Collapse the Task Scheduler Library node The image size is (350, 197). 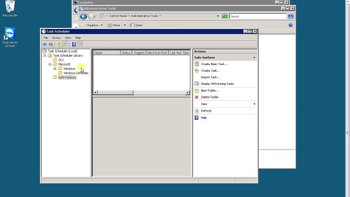point(45,56)
